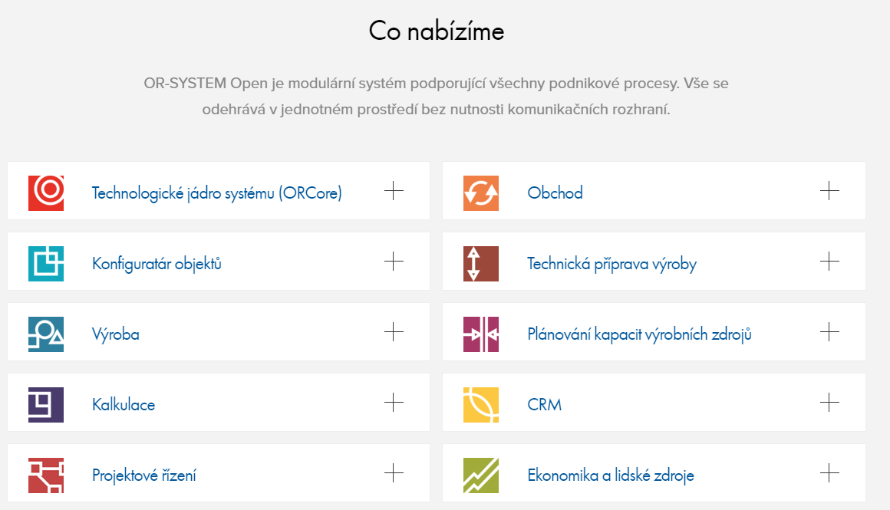The width and height of the screenshot is (890, 510).
Task: Expand the Obchod section plus sign
Action: pos(829,191)
